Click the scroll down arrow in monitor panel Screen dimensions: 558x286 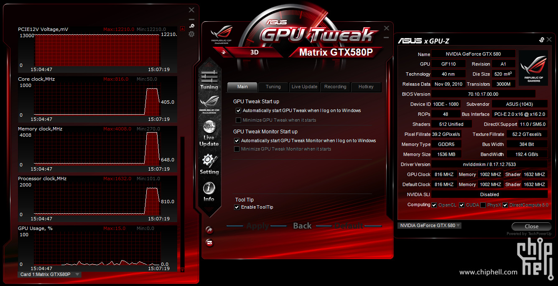[x=182, y=270]
